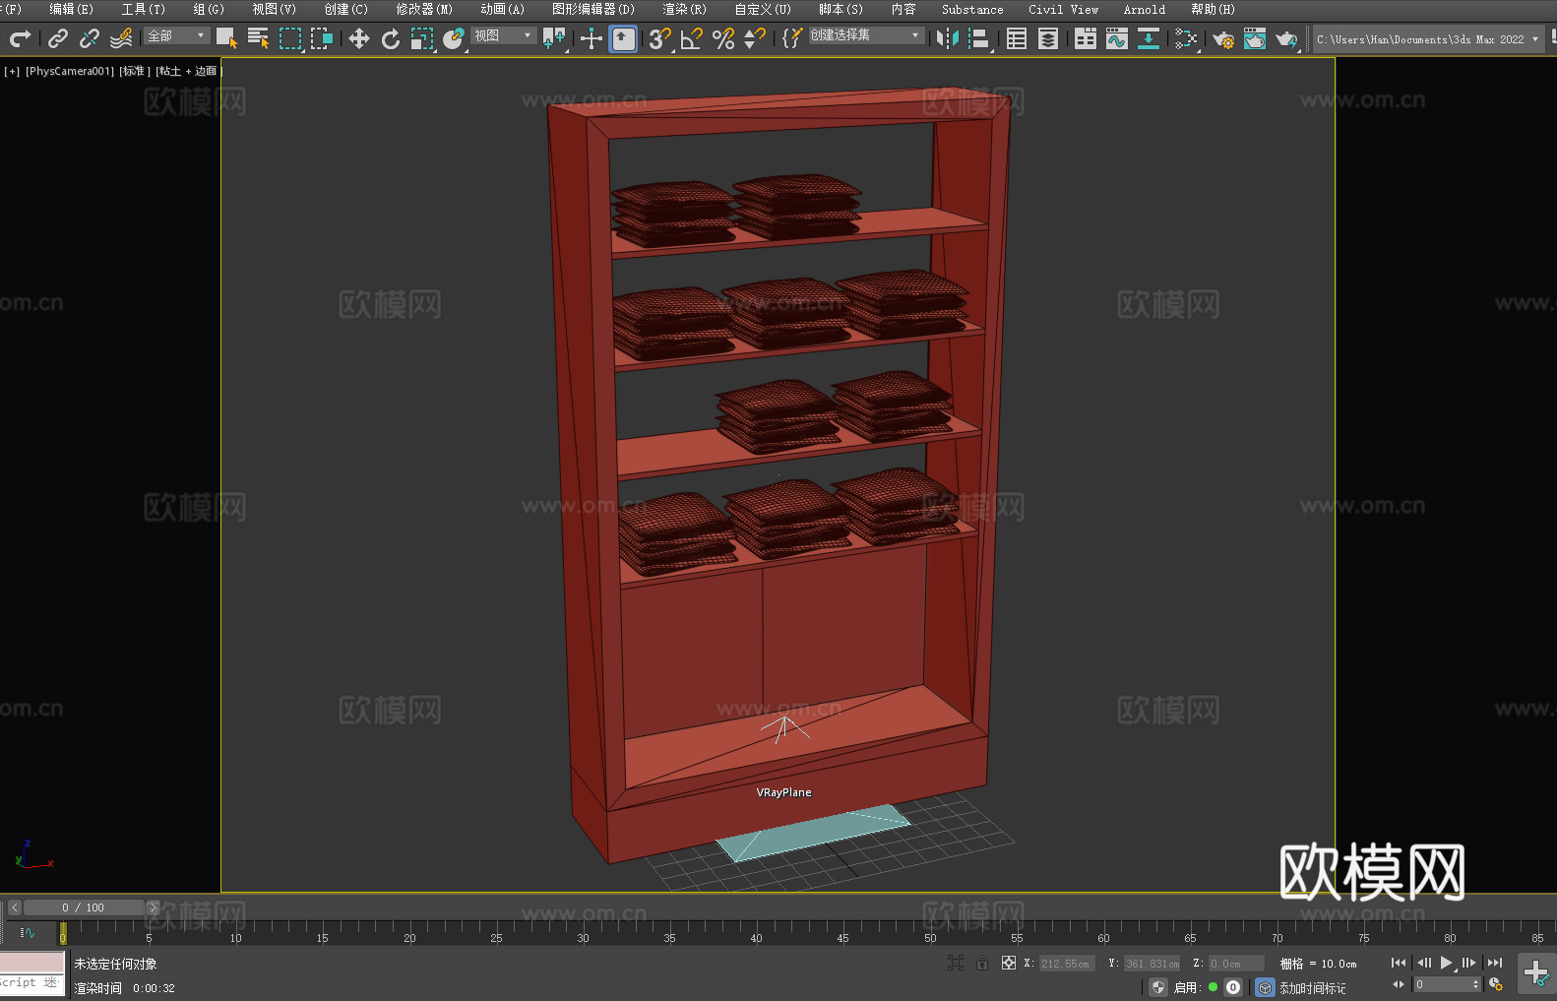
Task: Open the 帮助(H) menu
Action: point(1213,9)
